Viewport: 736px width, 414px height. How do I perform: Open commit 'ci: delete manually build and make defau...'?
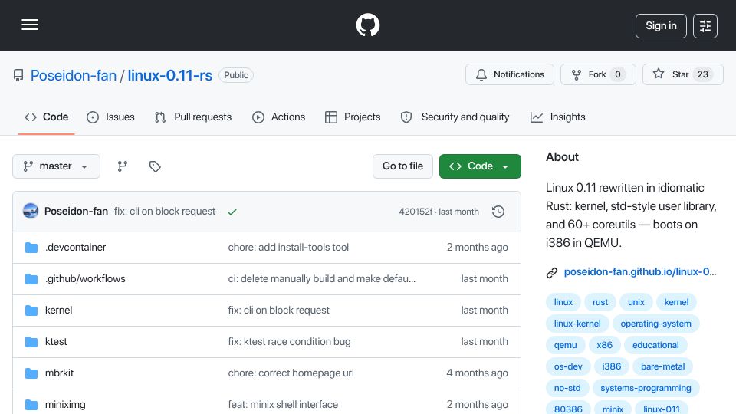tap(321, 279)
